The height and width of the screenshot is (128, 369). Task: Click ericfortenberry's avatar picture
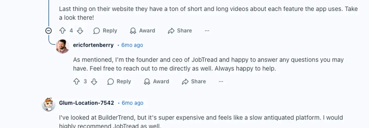click(63, 46)
